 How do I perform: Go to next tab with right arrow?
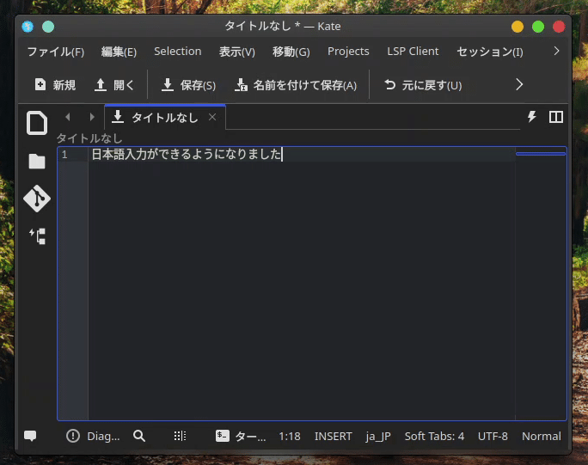[x=91, y=117]
